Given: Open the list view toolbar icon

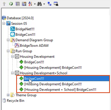Looking at the screenshot, I should click(18, 4).
